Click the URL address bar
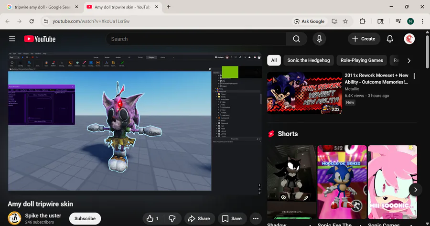Image resolution: width=430 pixels, height=226 pixels. tap(170, 21)
